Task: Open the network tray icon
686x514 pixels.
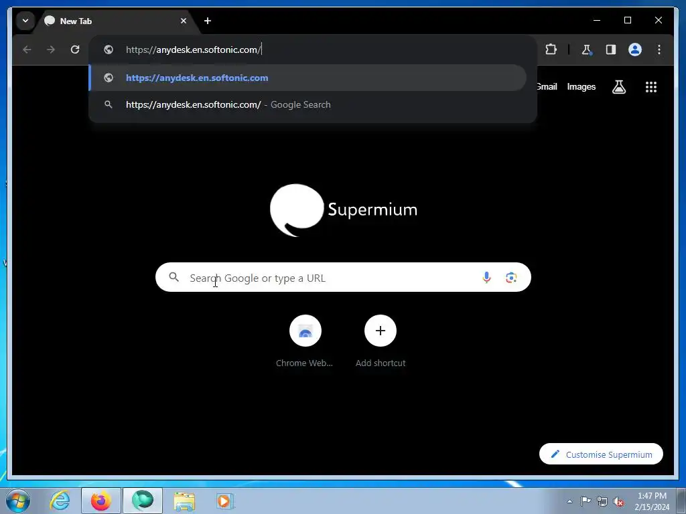Action: click(602, 501)
